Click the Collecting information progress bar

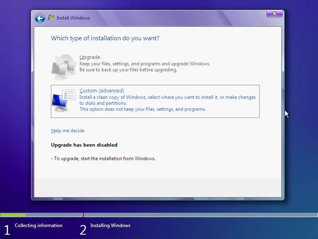41,215
